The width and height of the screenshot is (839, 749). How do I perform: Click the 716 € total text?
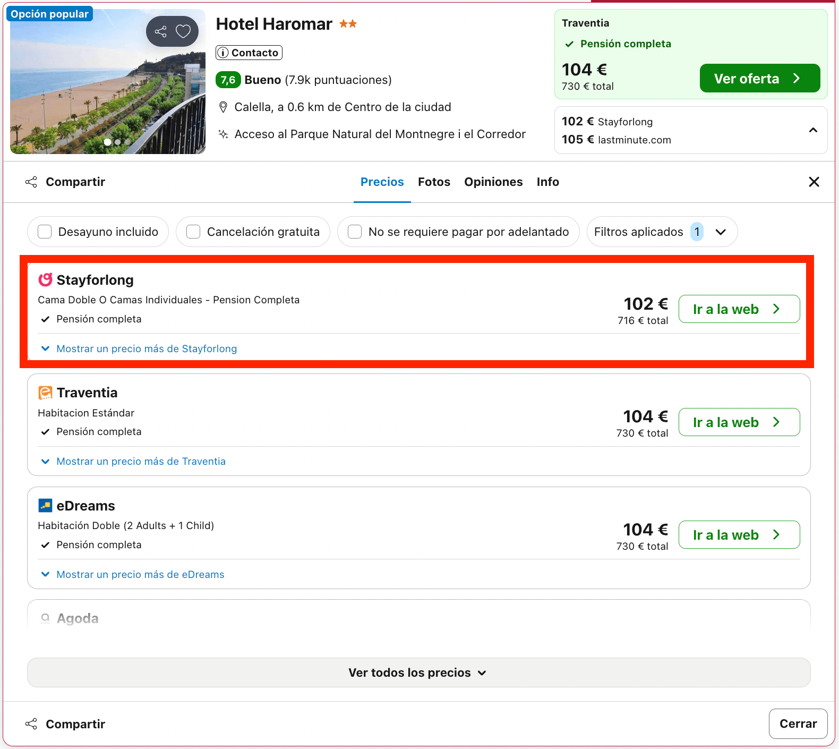click(643, 320)
